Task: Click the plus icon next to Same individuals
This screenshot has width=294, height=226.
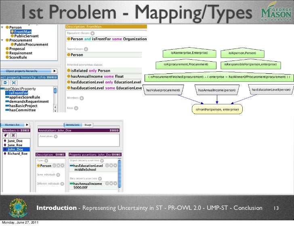Action: coord(58,175)
